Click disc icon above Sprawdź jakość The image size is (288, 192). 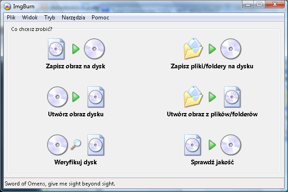pos(231,145)
